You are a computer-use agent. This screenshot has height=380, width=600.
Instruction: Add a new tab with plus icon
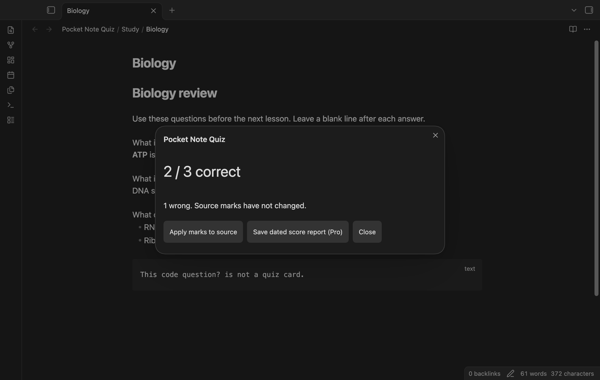(x=172, y=10)
